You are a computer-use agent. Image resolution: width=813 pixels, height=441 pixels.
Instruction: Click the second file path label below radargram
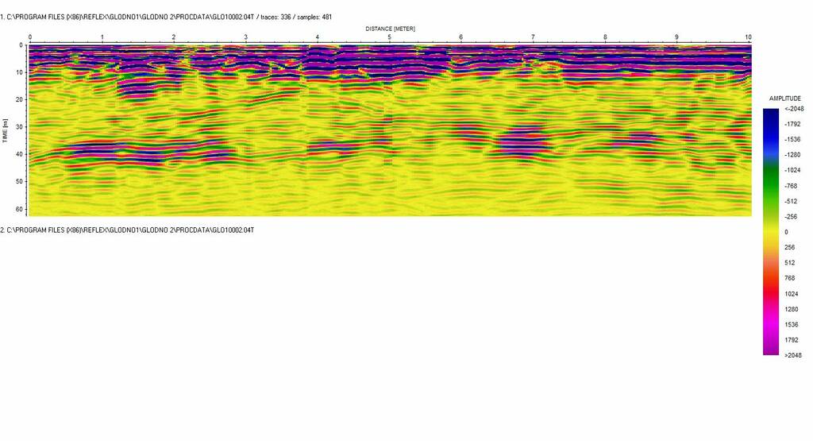127,230
